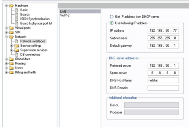This screenshot has height=136, width=189.
Task: Click the Users folder icon
Action: pyautogui.click(x=11, y=68)
